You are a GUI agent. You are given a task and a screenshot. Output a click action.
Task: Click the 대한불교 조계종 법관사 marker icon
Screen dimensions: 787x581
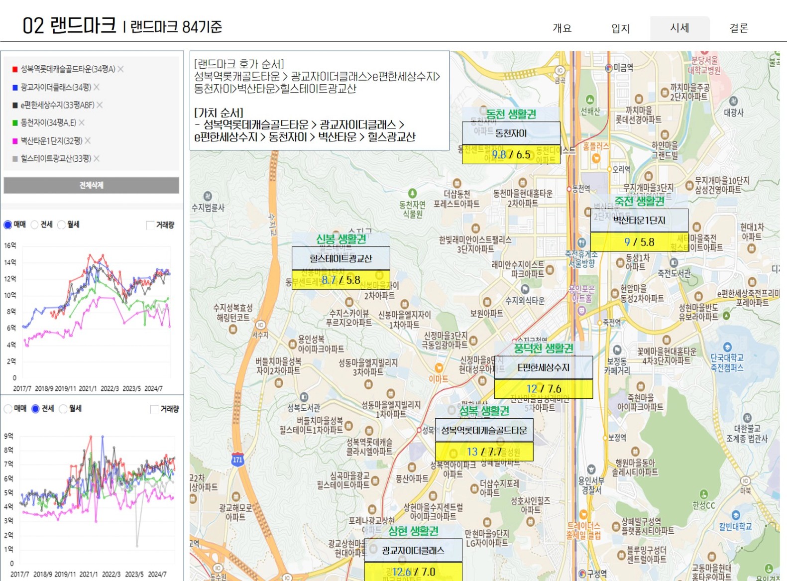click(x=747, y=418)
